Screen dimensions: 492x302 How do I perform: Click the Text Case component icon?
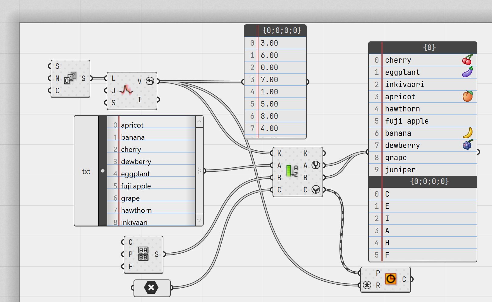pos(143,254)
